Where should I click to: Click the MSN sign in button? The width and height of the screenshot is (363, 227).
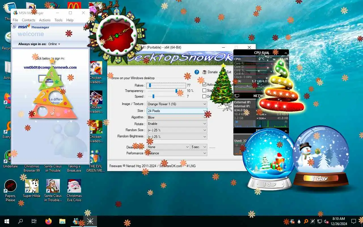pyautogui.click(x=50, y=79)
